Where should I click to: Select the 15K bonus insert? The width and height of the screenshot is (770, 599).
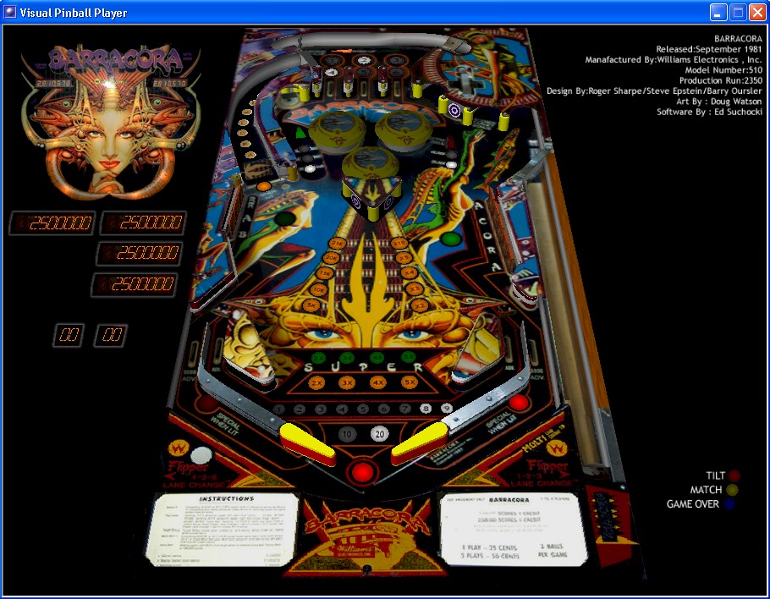pyautogui.click(x=325, y=273)
